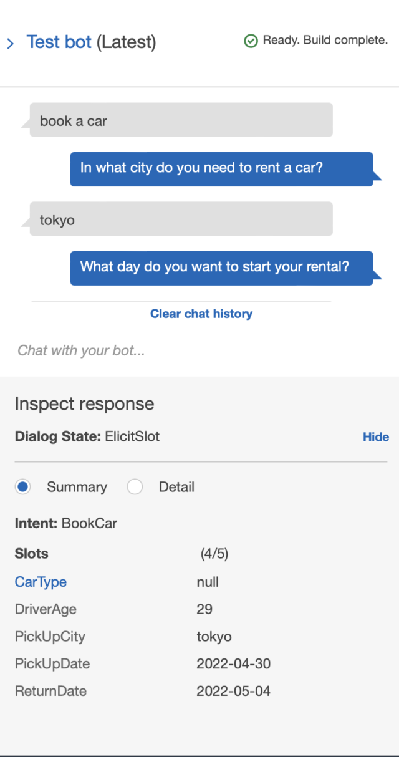Click the PickUpDate value 2022-04-30
The height and width of the screenshot is (757, 399).
[234, 663]
